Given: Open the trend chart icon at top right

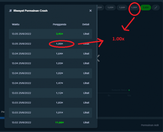Looking at the screenshot, I should (156, 7).
